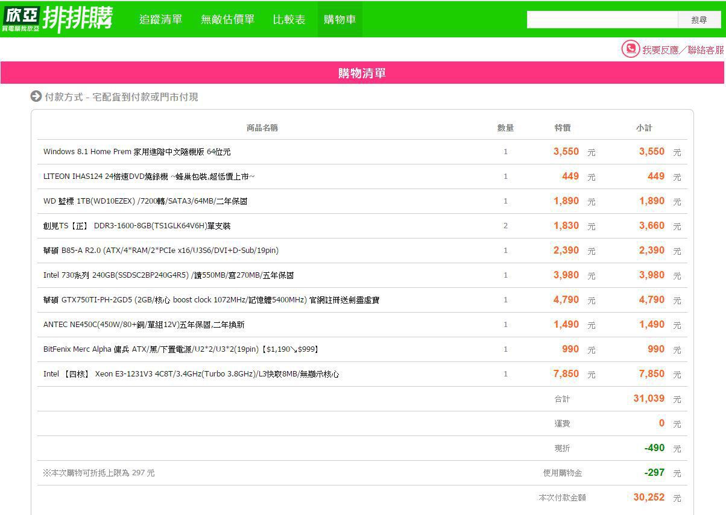726x515 pixels.
Task: Click the 商品名稱 column header
Action: (x=262, y=128)
